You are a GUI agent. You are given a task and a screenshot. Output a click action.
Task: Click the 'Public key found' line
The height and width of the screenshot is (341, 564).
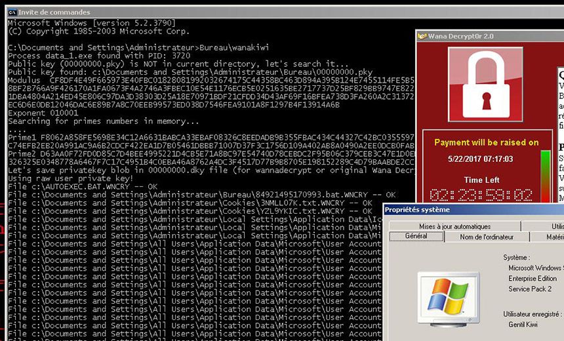[190, 72]
